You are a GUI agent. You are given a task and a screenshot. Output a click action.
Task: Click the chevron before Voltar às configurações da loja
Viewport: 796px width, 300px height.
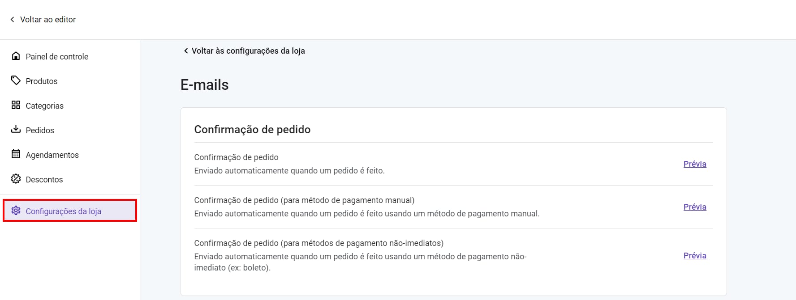[x=186, y=51]
